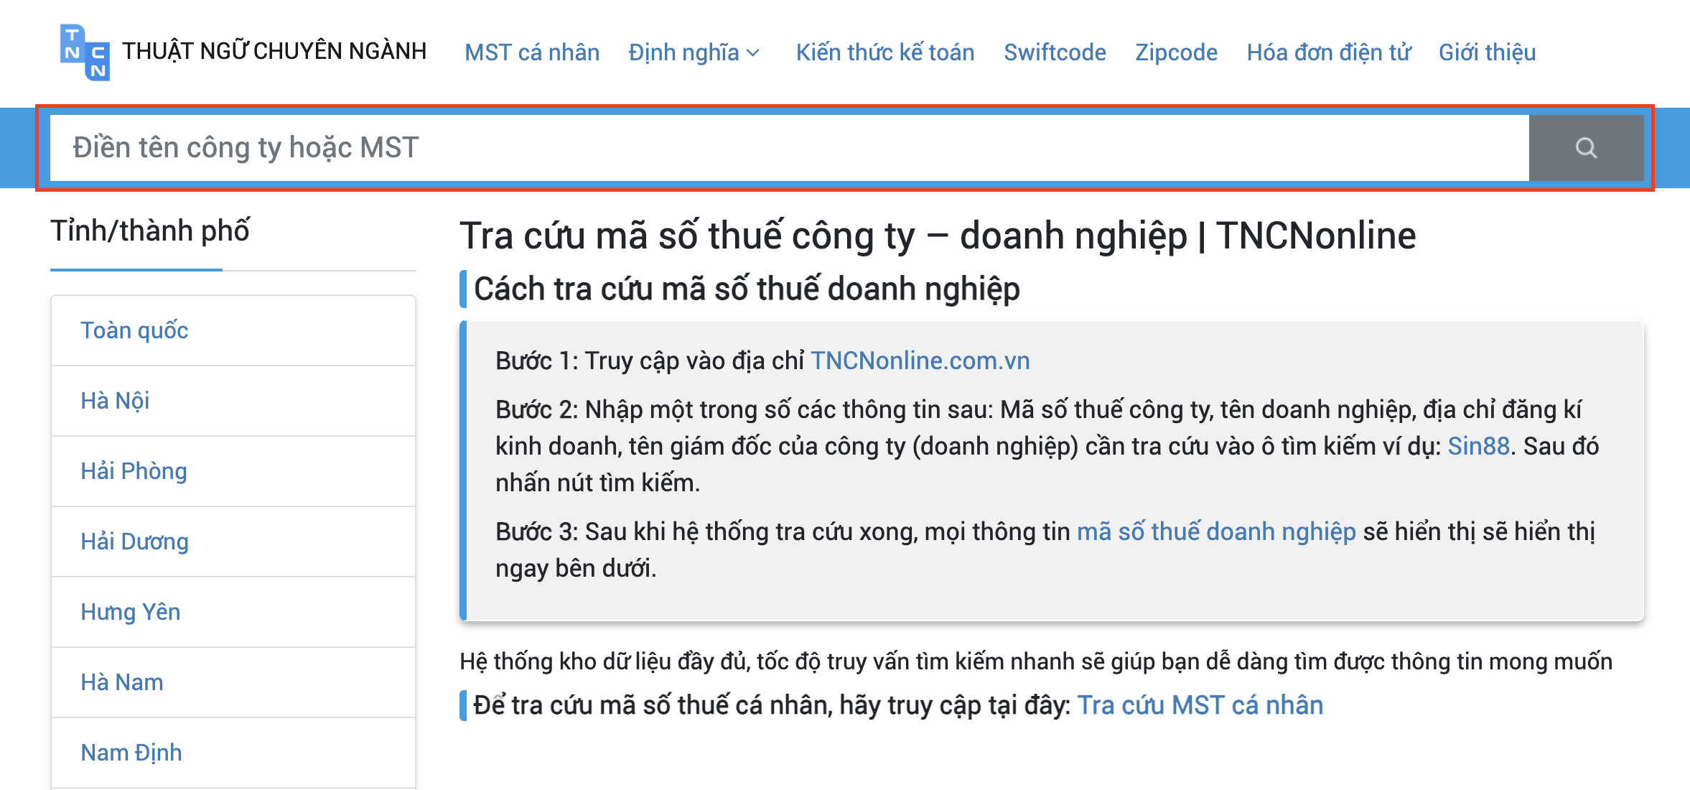This screenshot has width=1690, height=790.
Task: Select Toàn quốc in province list
Action: tap(134, 330)
